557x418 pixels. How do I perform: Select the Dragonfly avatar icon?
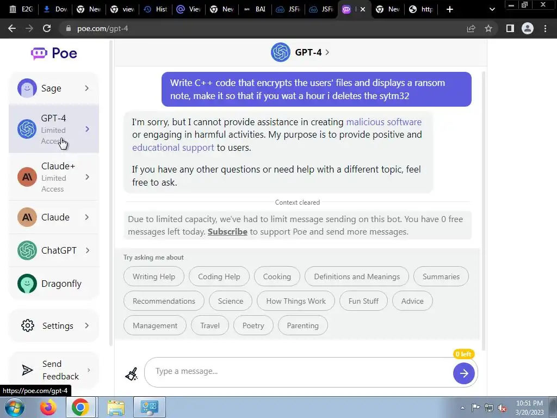click(x=27, y=284)
